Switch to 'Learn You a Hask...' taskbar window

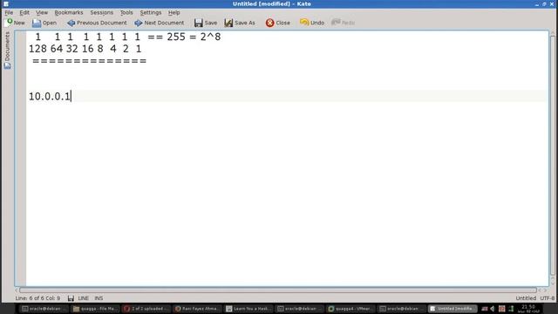tap(248, 309)
